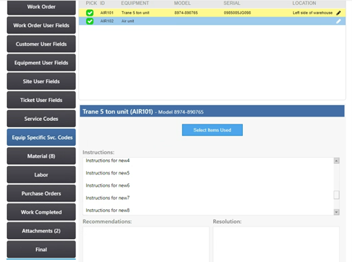Open the Work Order section

coord(41,7)
